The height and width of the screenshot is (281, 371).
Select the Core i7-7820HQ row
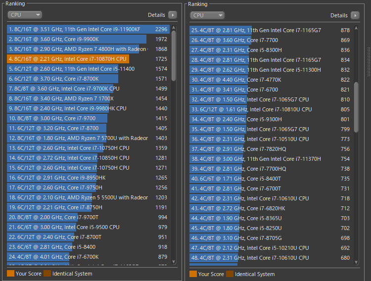pyautogui.click(x=271, y=149)
